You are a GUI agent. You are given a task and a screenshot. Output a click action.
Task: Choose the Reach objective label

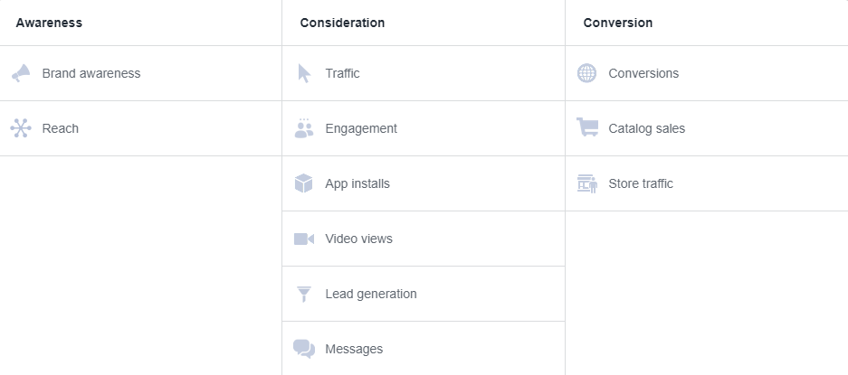[x=61, y=128]
